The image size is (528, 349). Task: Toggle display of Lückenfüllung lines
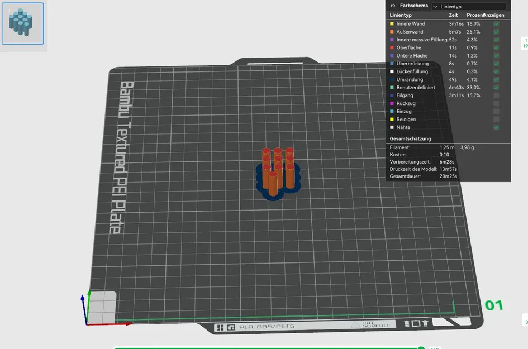coord(496,71)
